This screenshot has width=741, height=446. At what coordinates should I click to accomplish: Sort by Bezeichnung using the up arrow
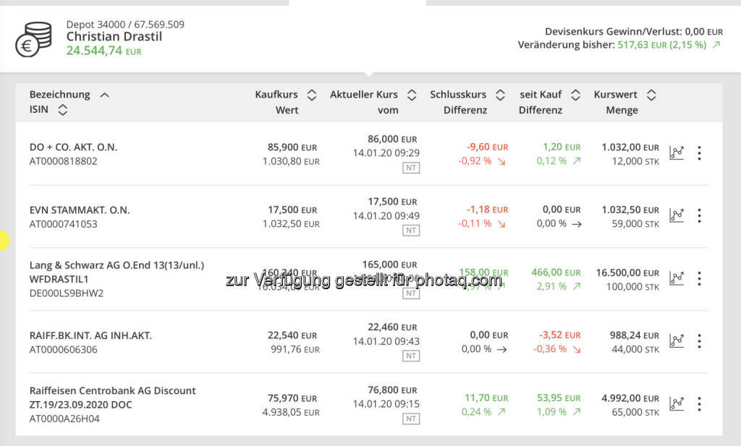(x=104, y=95)
